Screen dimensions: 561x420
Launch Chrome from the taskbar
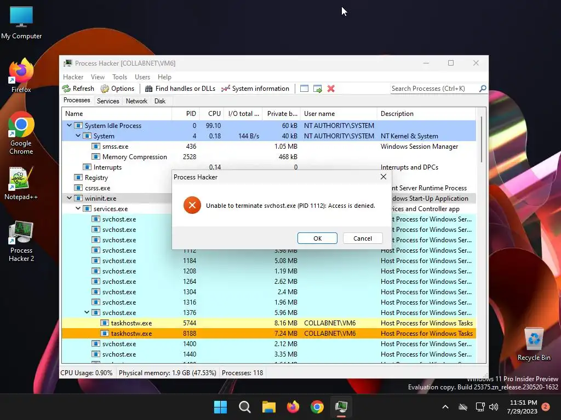click(317, 407)
